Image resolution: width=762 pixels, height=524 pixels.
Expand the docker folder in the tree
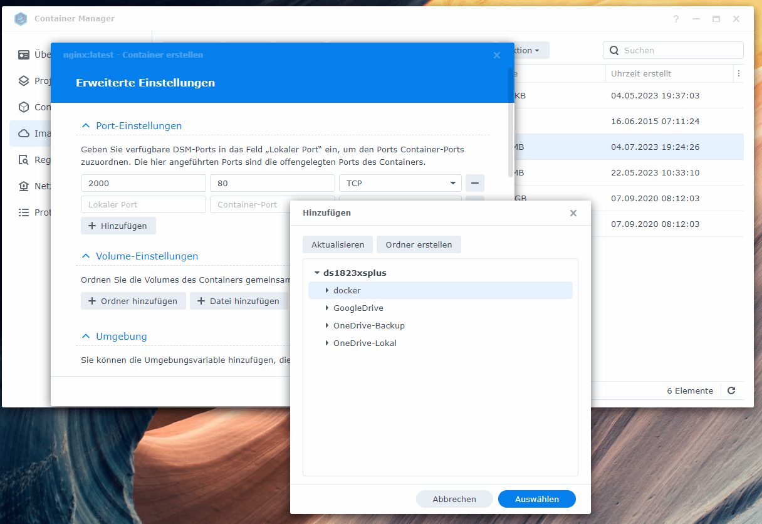(326, 290)
